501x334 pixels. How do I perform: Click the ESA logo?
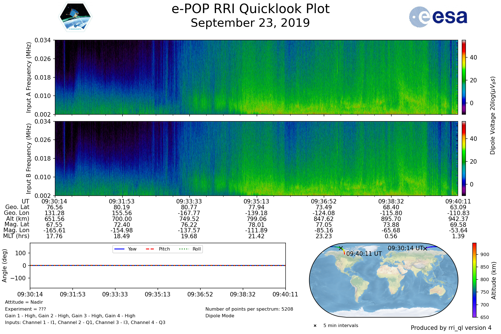[x=438, y=17]
